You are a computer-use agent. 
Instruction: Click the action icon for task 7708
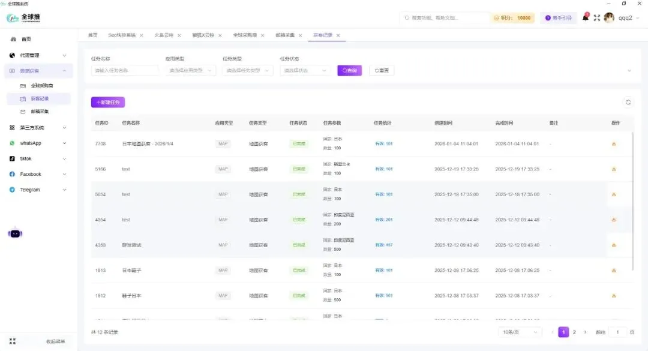(614, 144)
